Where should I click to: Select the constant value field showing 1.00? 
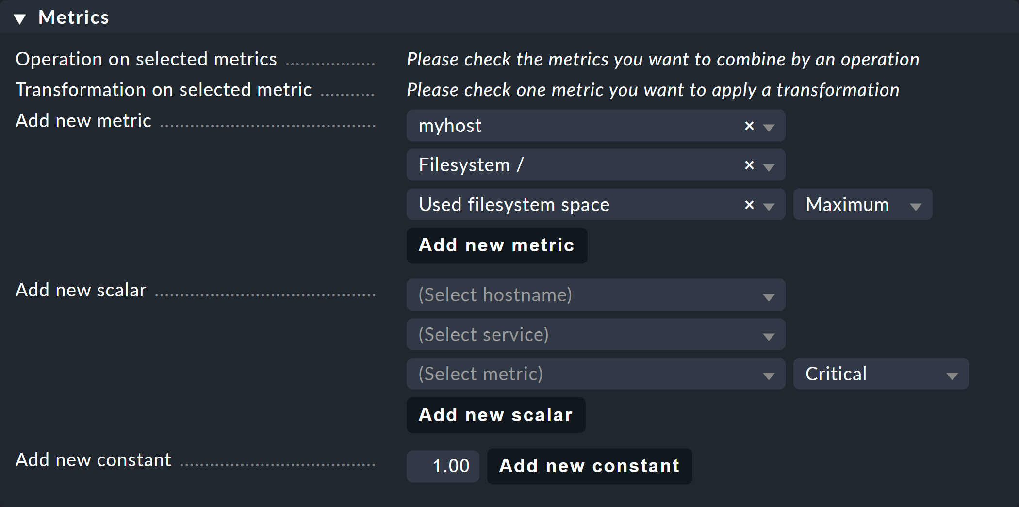[x=442, y=466]
